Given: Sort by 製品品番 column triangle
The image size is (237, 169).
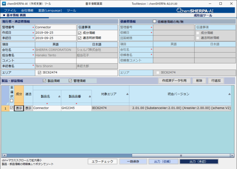Looking at the screenshot, I should [x=89, y=96].
